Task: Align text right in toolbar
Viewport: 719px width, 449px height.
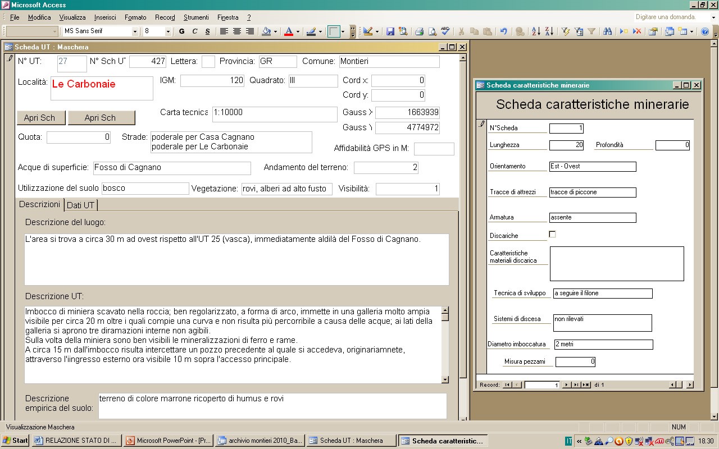Action: pos(250,31)
